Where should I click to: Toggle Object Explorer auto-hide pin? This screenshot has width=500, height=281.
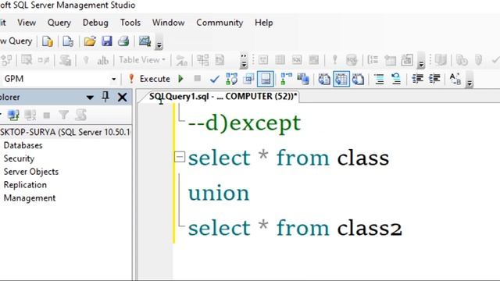click(x=105, y=97)
